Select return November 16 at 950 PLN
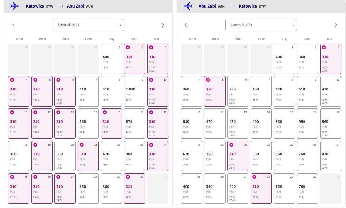This screenshot has width=346, height=208. coord(307,123)
